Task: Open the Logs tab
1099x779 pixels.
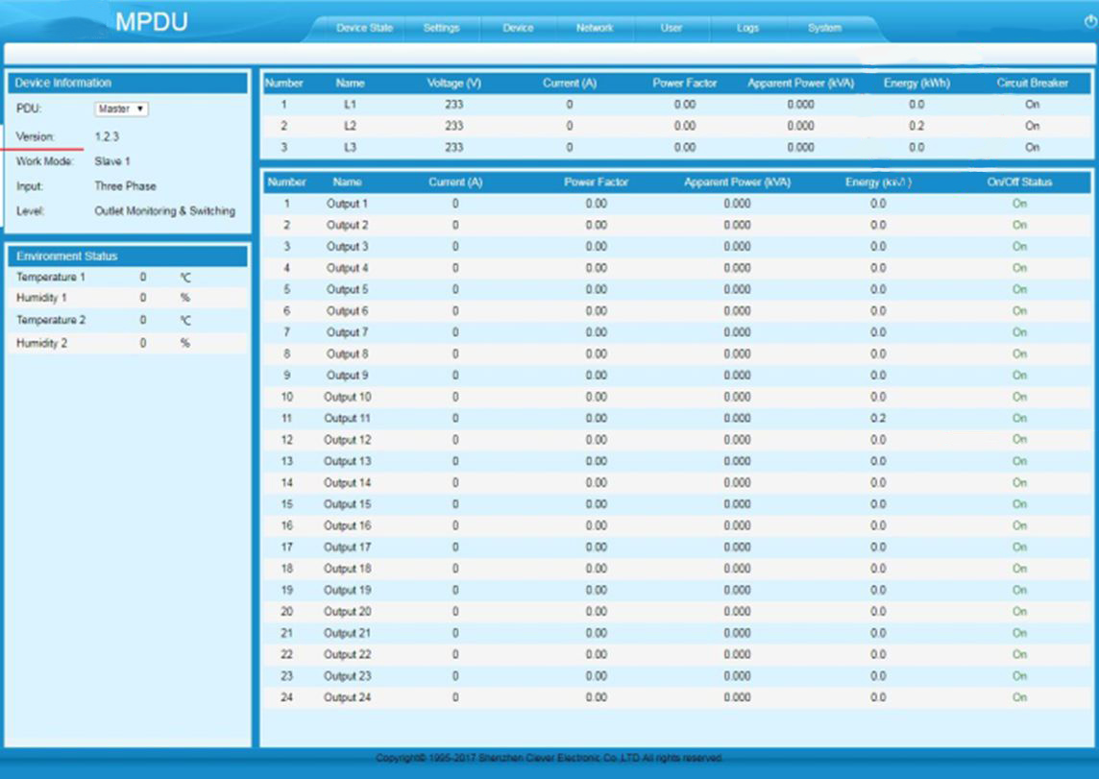Action: coord(747,29)
